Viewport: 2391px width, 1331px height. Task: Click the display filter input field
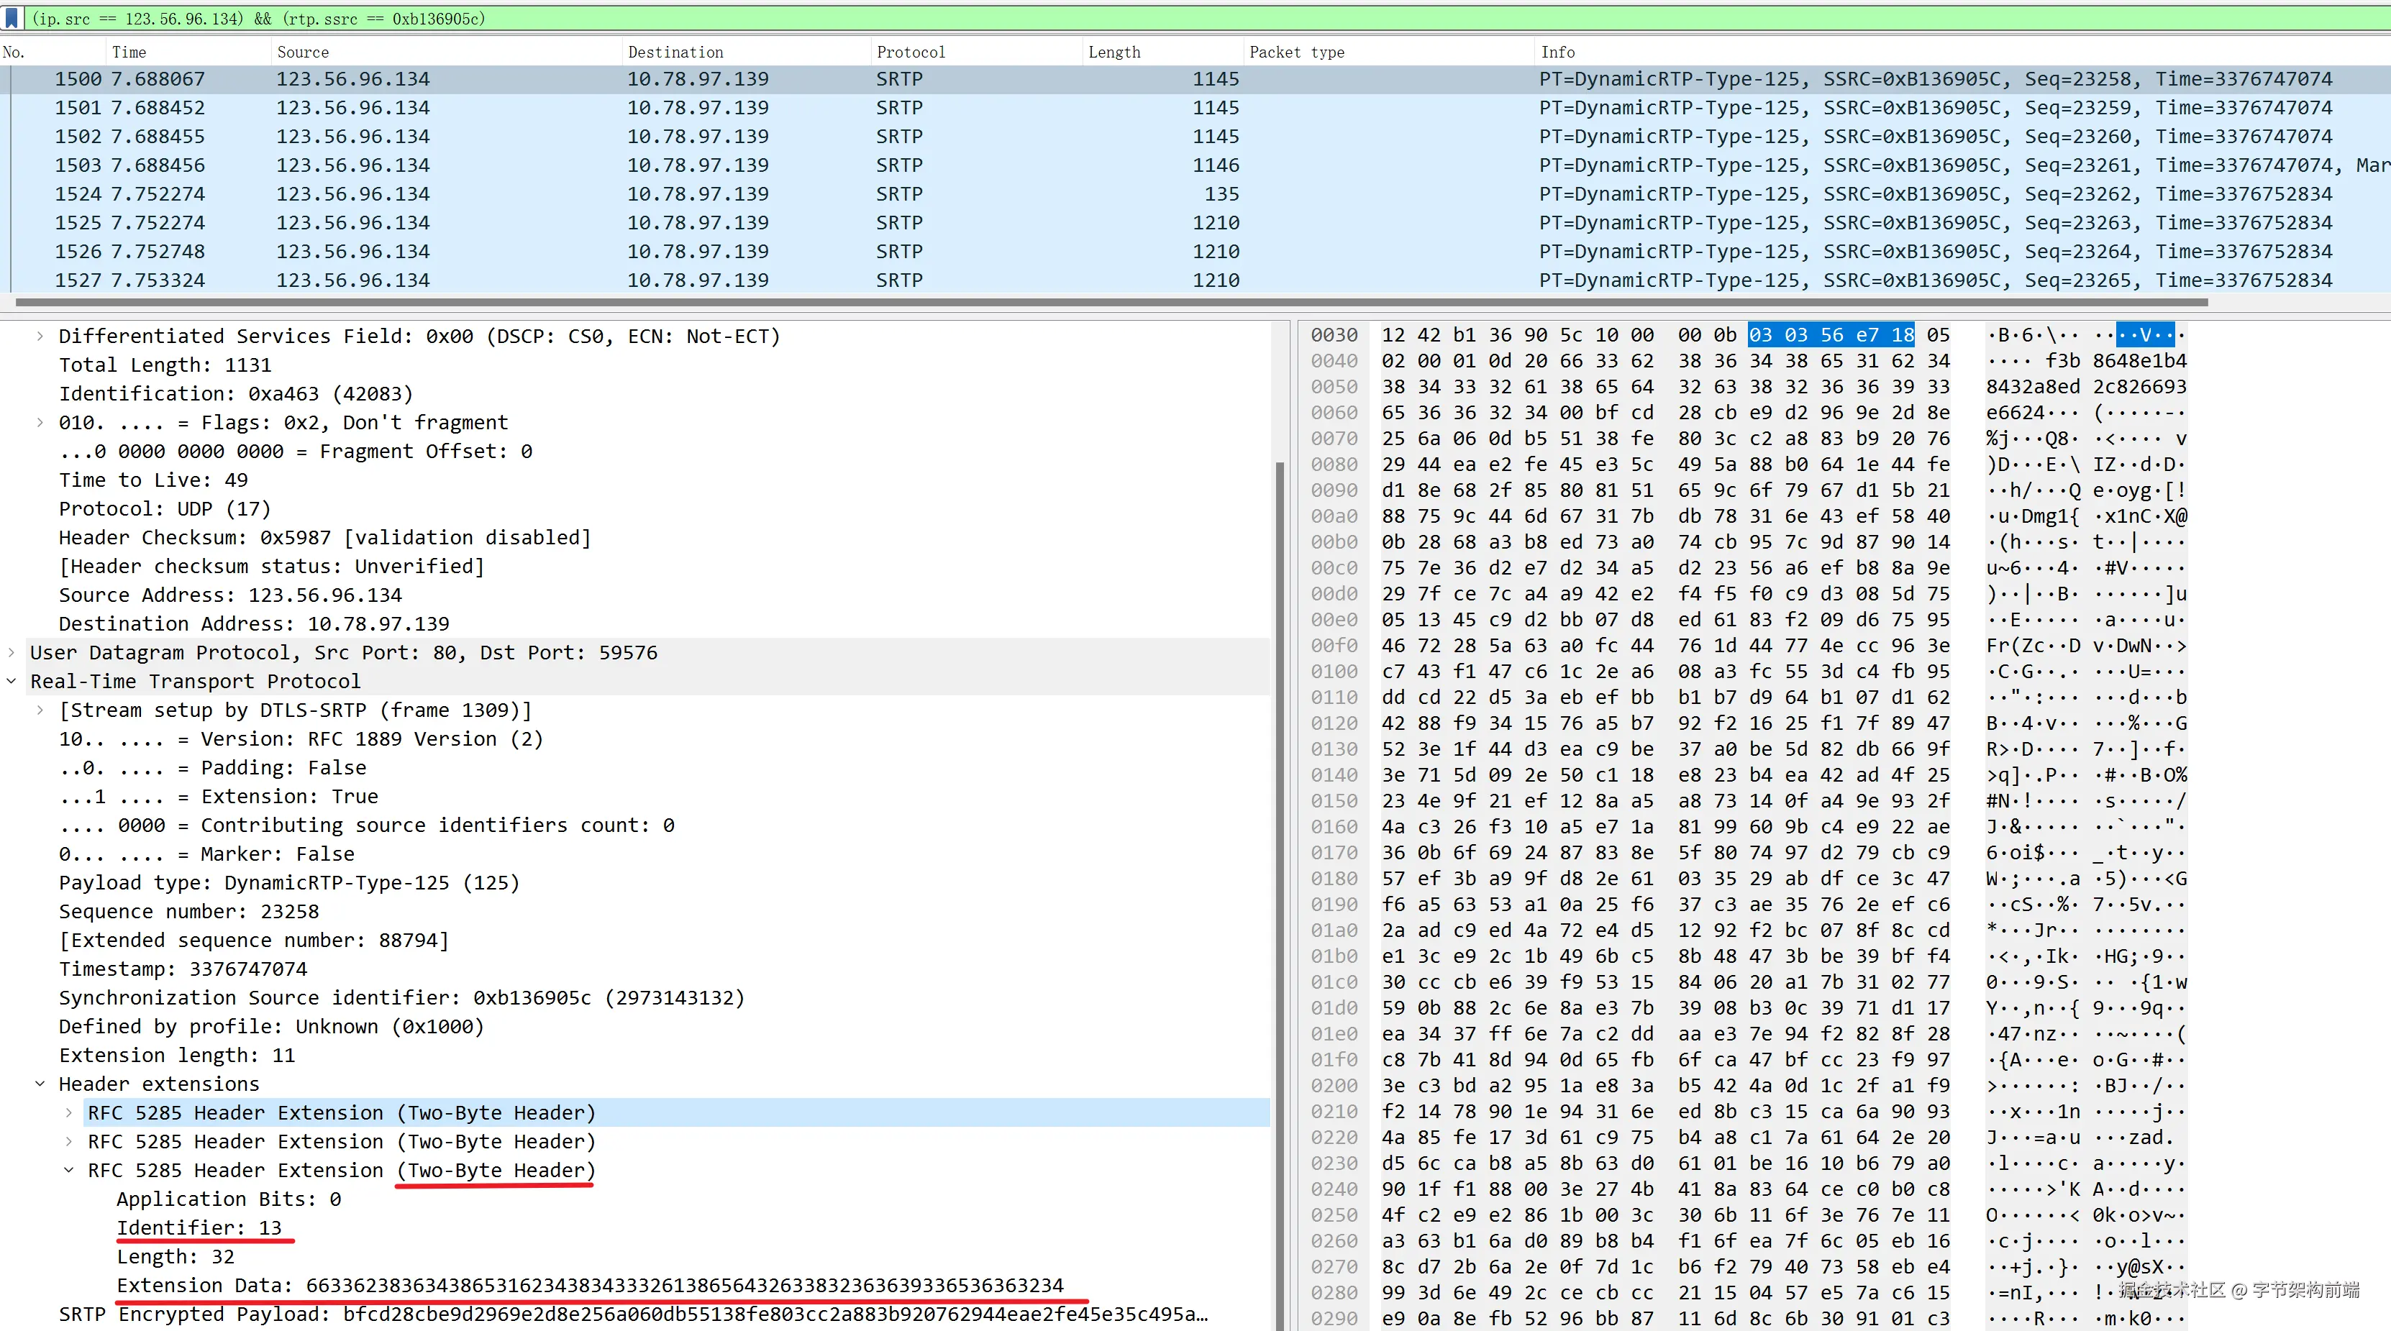point(1113,18)
